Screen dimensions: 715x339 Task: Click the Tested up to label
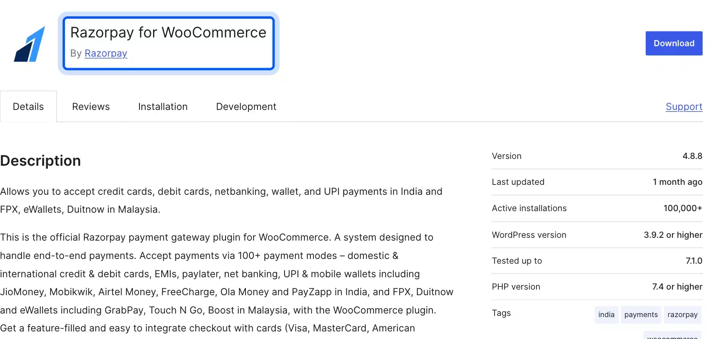pos(517,261)
